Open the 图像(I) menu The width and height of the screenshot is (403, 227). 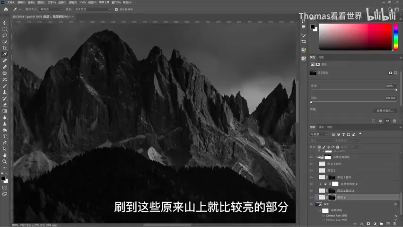[x=31, y=2]
